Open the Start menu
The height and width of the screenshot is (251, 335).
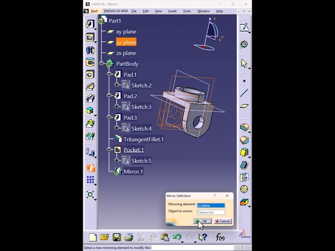coord(94,11)
